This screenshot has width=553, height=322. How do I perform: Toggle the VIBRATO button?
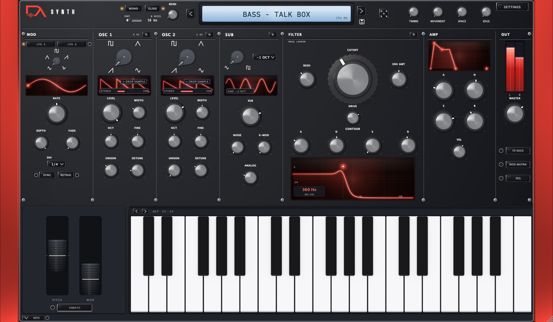coord(74,308)
